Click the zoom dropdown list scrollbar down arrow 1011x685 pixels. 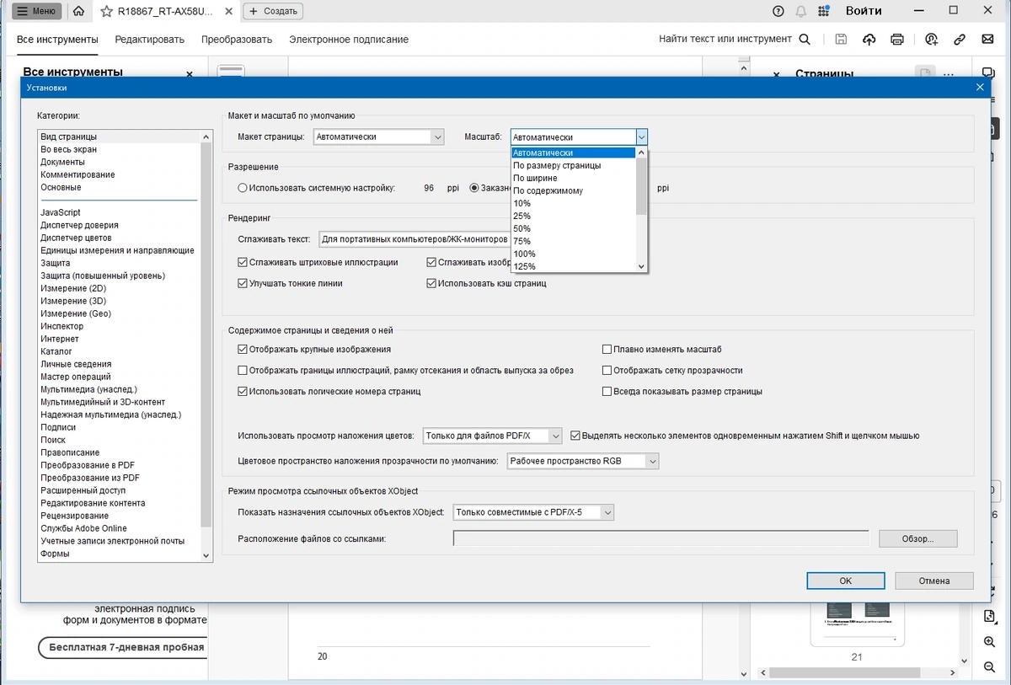pos(642,266)
